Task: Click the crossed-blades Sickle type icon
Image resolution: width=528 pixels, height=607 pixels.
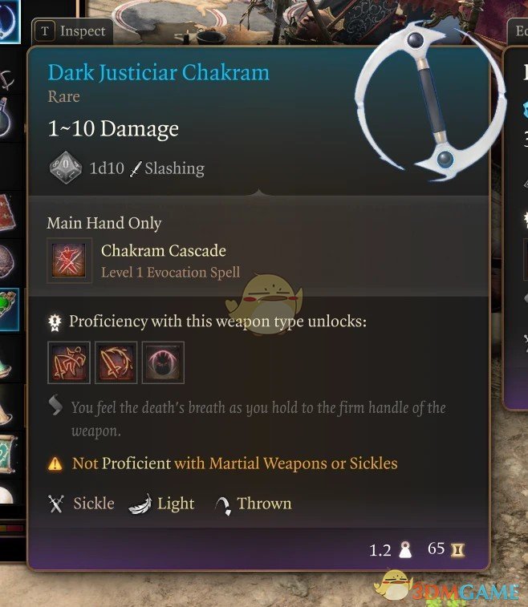Action: coord(56,504)
